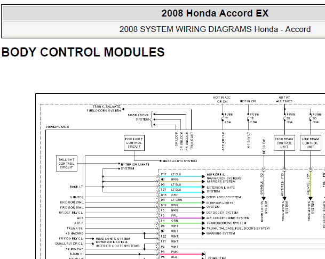This screenshot has width=325, height=259.
Task: Select the "F17" pin label
Action: pyautogui.click(x=163, y=174)
